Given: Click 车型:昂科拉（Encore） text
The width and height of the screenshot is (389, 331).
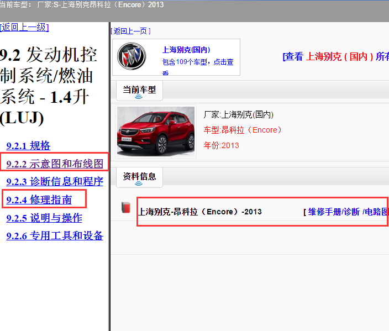Looking at the screenshot, I should click(x=243, y=130).
